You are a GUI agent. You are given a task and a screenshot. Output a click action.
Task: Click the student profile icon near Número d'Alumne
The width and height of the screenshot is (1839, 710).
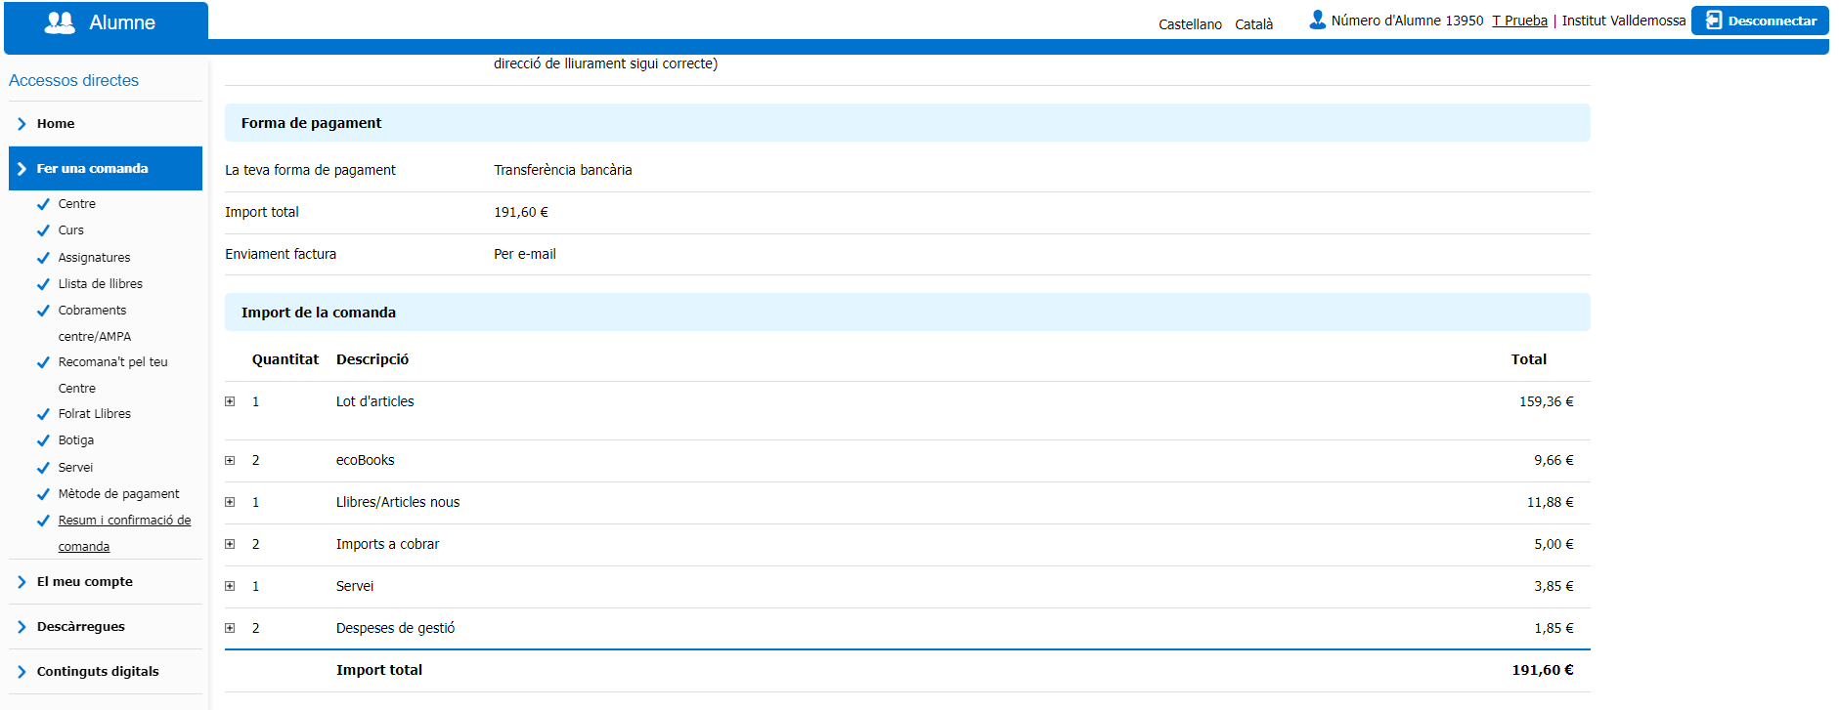(1317, 20)
